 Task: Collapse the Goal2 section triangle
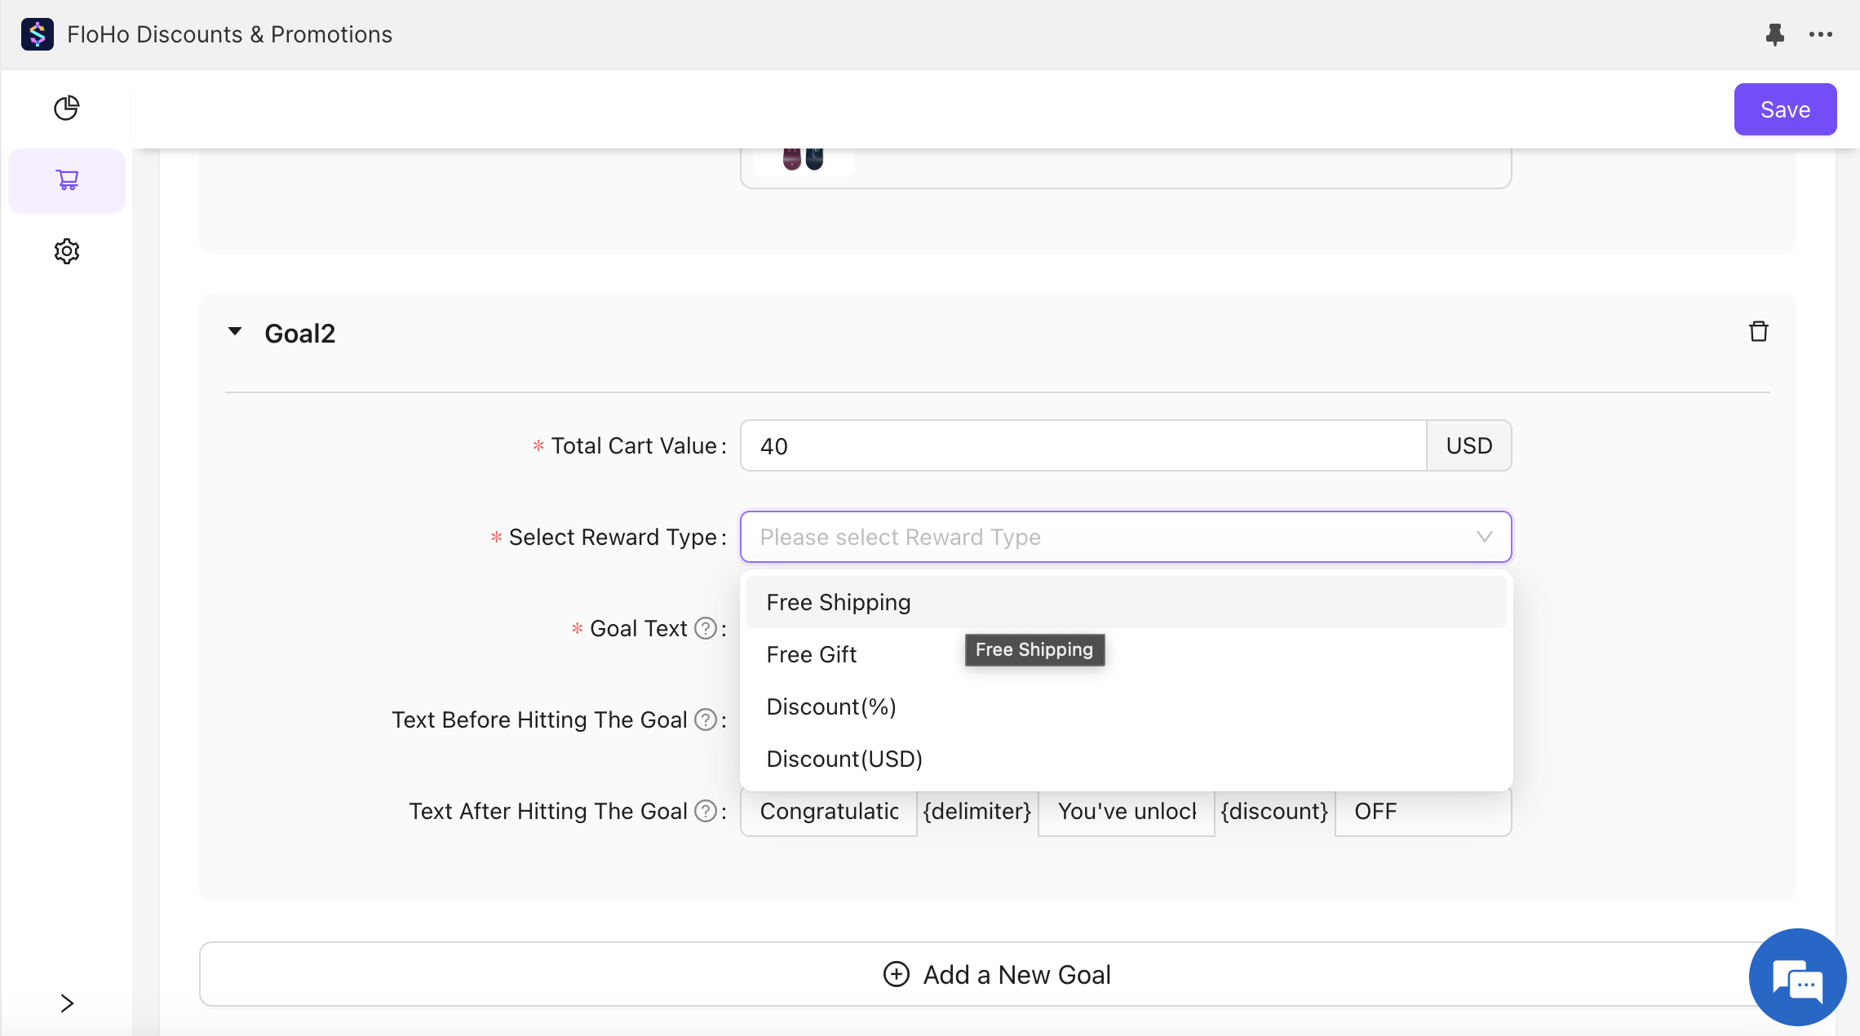[235, 331]
